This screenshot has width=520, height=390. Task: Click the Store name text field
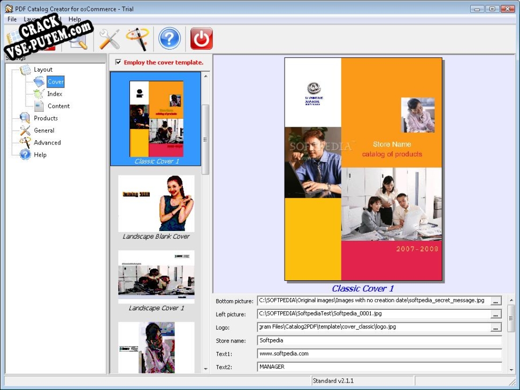379,340
